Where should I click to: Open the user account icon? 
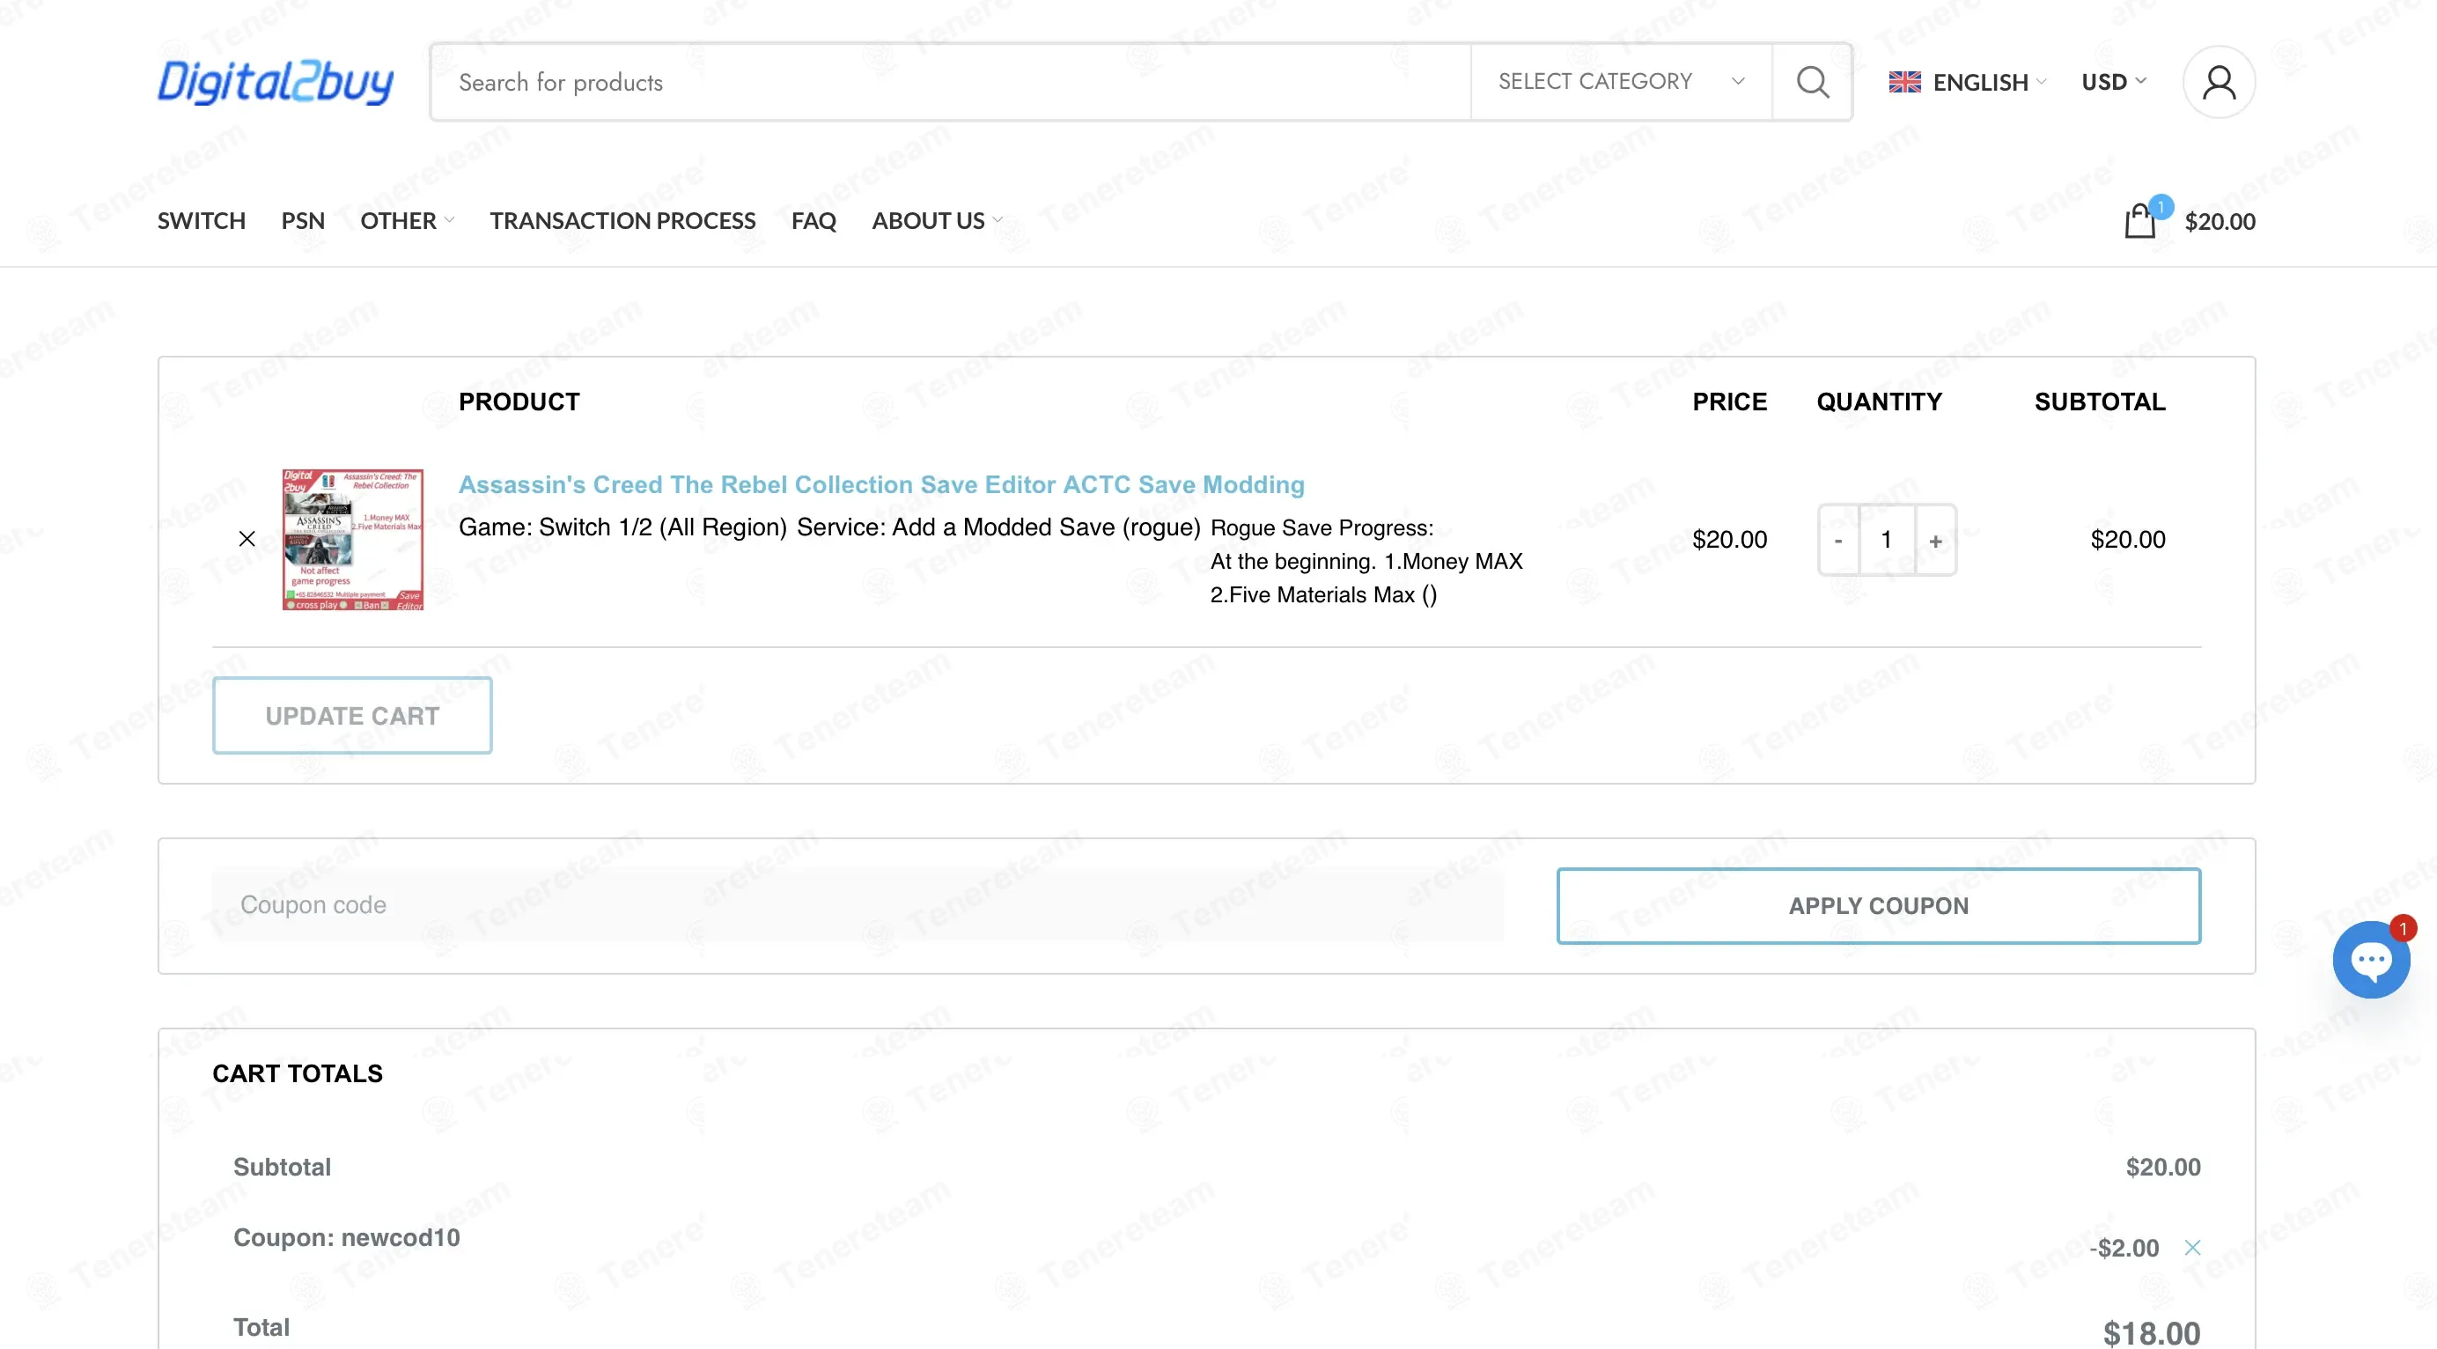(2219, 82)
